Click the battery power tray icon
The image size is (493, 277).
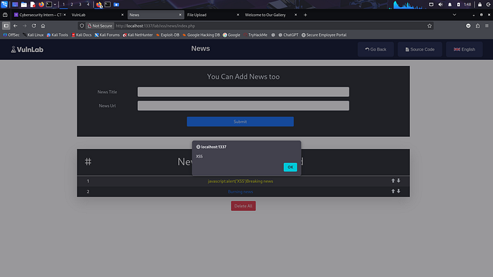click(458, 4)
